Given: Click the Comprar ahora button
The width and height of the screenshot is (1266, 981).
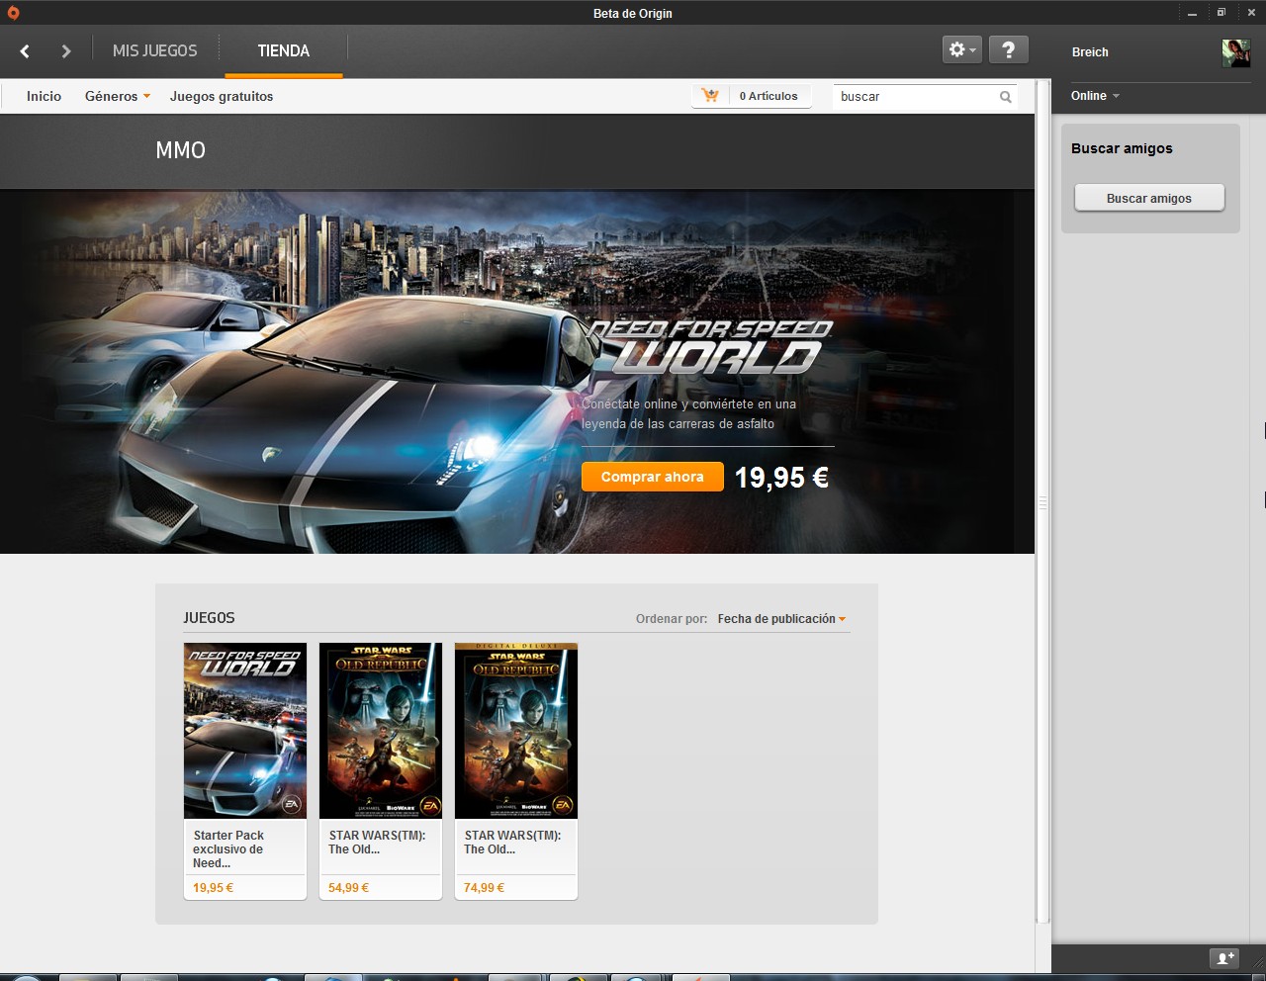Looking at the screenshot, I should point(653,477).
